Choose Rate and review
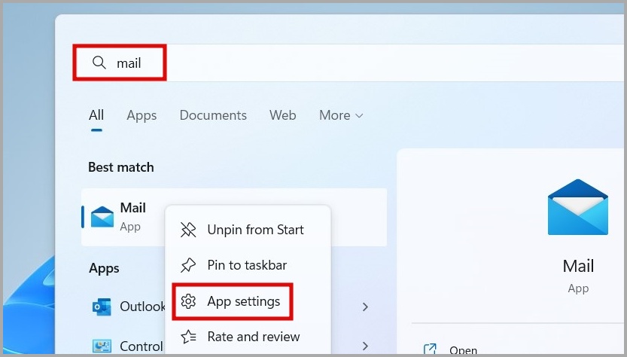The image size is (627, 357). [248, 337]
